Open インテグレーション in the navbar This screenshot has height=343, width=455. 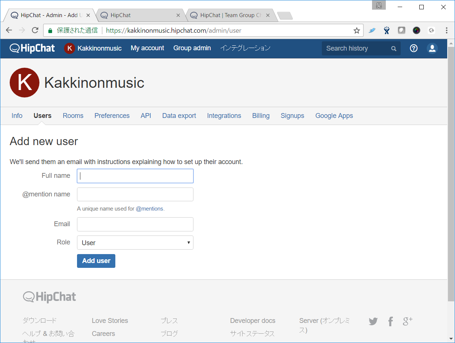245,48
